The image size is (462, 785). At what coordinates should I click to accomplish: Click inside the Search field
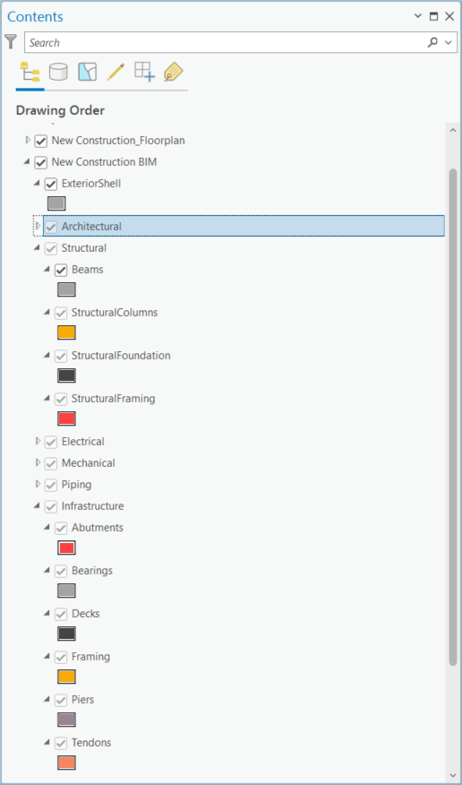click(x=225, y=42)
